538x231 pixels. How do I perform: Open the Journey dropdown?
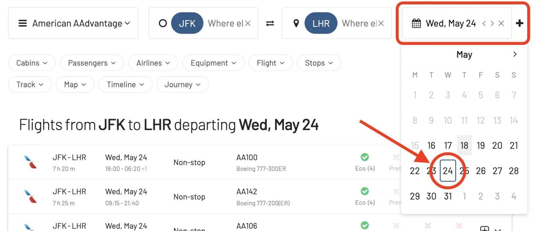(x=182, y=85)
